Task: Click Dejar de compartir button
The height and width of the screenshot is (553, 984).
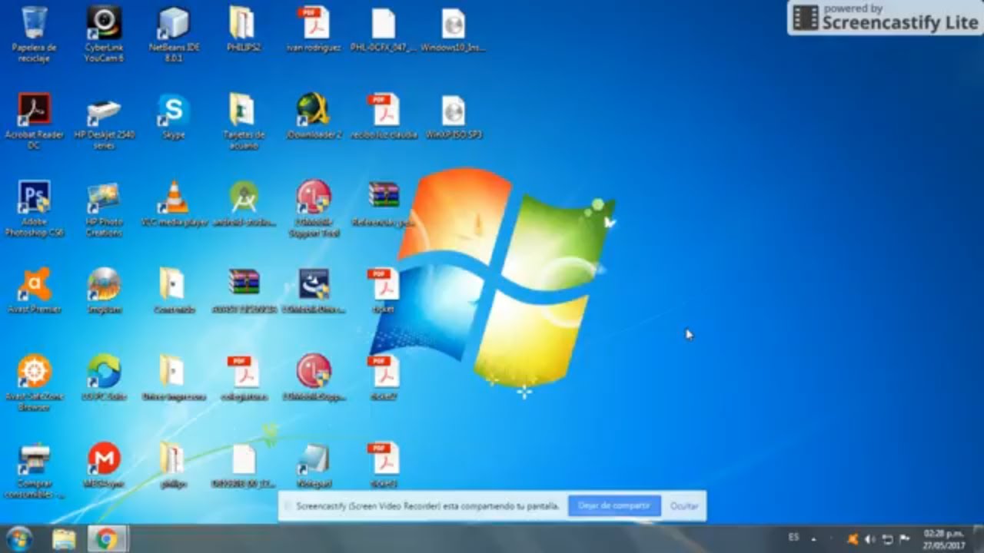Action: pyautogui.click(x=614, y=505)
